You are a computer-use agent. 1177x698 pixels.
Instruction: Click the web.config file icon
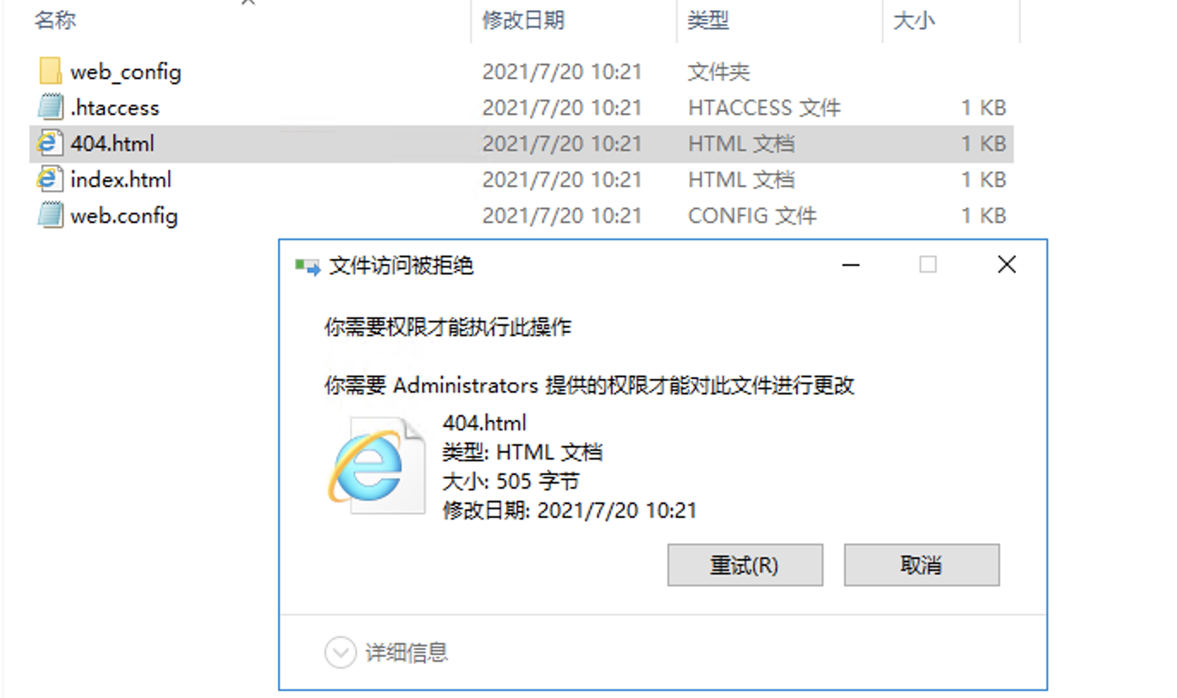(51, 215)
